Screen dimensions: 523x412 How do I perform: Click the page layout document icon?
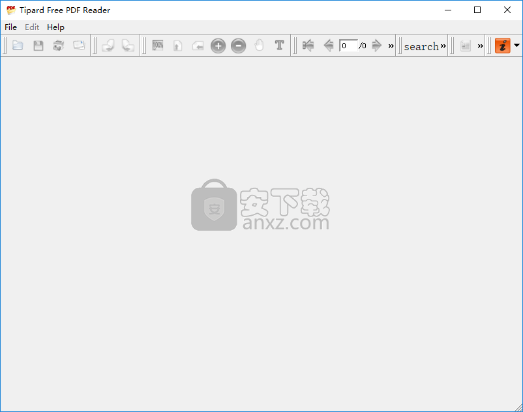(466, 46)
